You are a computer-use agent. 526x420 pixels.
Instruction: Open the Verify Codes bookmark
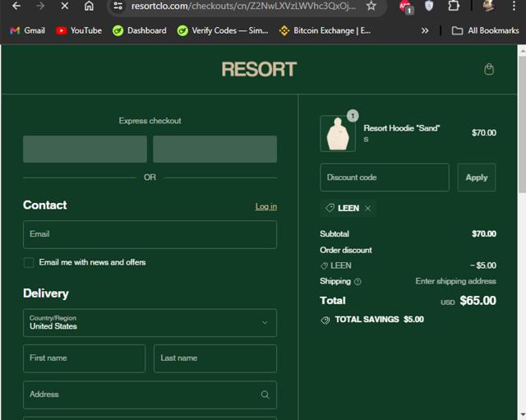point(223,31)
